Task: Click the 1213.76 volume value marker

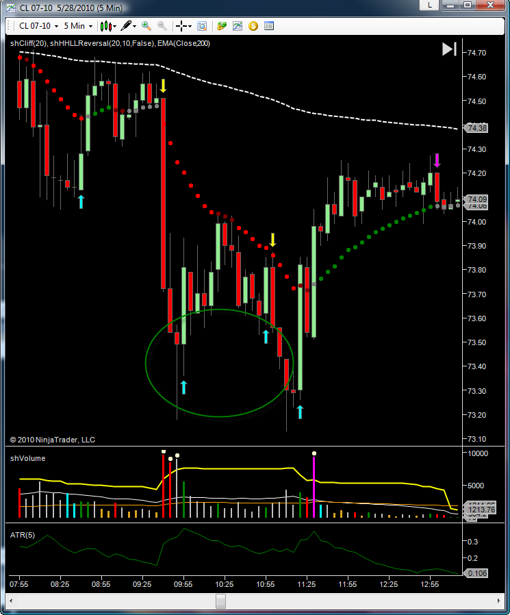Action: pyautogui.click(x=480, y=510)
